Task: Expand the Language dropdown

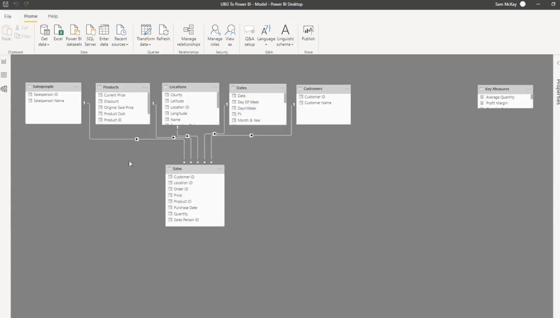Action: [x=266, y=35]
